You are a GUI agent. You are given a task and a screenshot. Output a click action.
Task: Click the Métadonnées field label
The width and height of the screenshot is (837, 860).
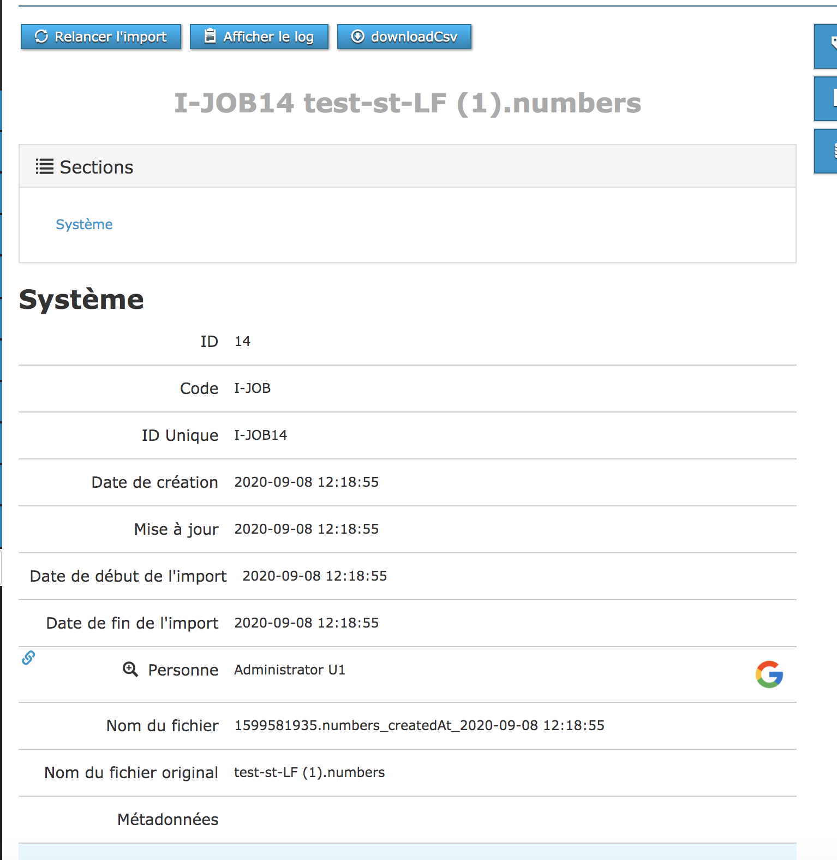(168, 819)
